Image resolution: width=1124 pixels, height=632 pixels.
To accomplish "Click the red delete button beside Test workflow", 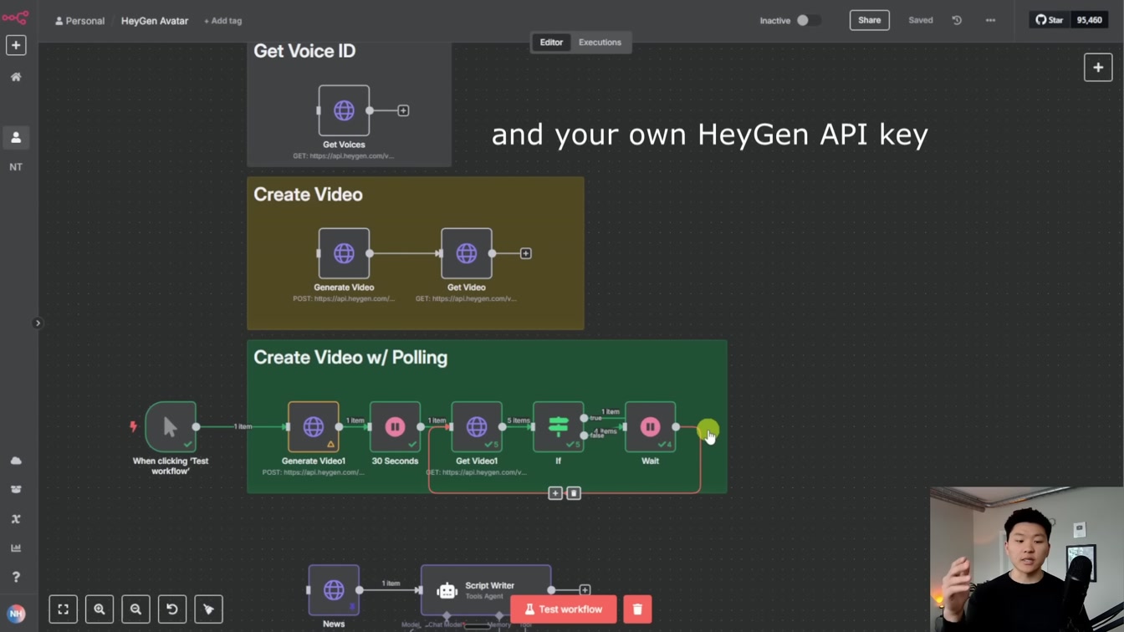I will (637, 609).
